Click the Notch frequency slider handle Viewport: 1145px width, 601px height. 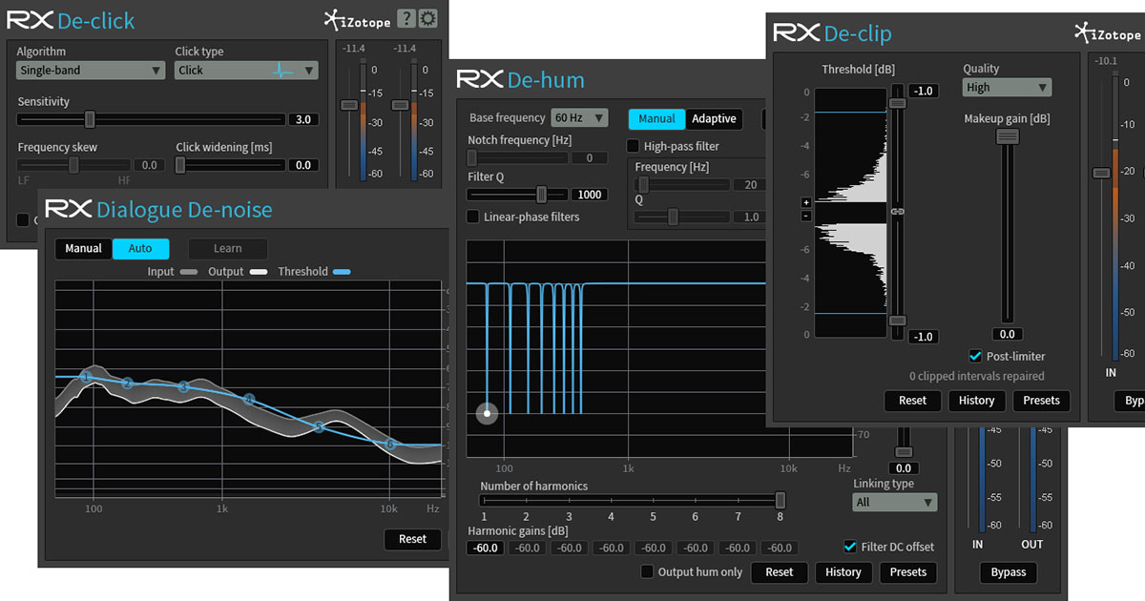point(472,157)
